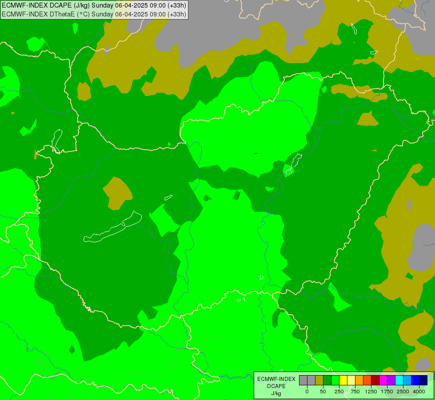Click the legend value 250
435x400 pixels.
339,392
